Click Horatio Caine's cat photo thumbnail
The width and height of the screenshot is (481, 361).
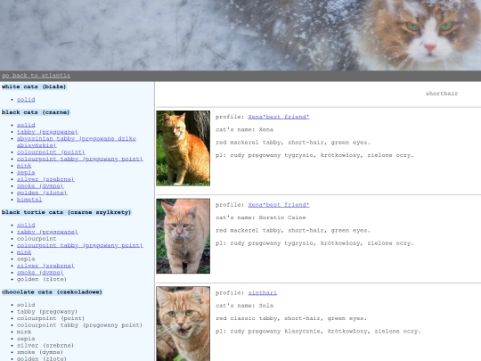coord(183,236)
